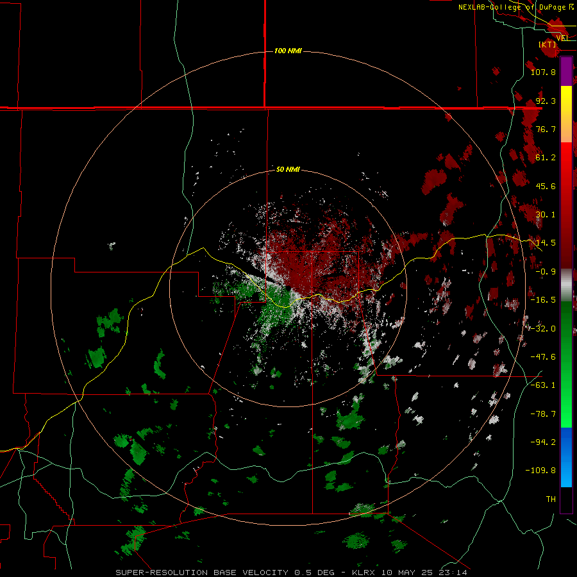
Task: Click the -109.8 velocity scale value
Action: pos(540,471)
